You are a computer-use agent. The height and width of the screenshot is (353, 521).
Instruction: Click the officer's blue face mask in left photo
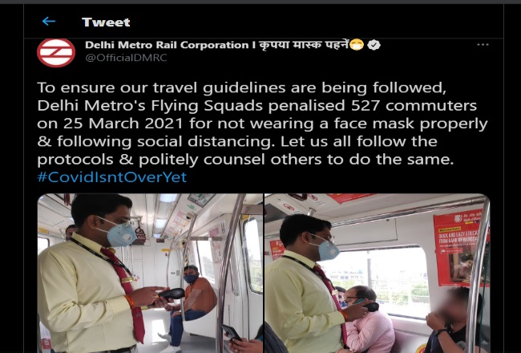coord(119,234)
